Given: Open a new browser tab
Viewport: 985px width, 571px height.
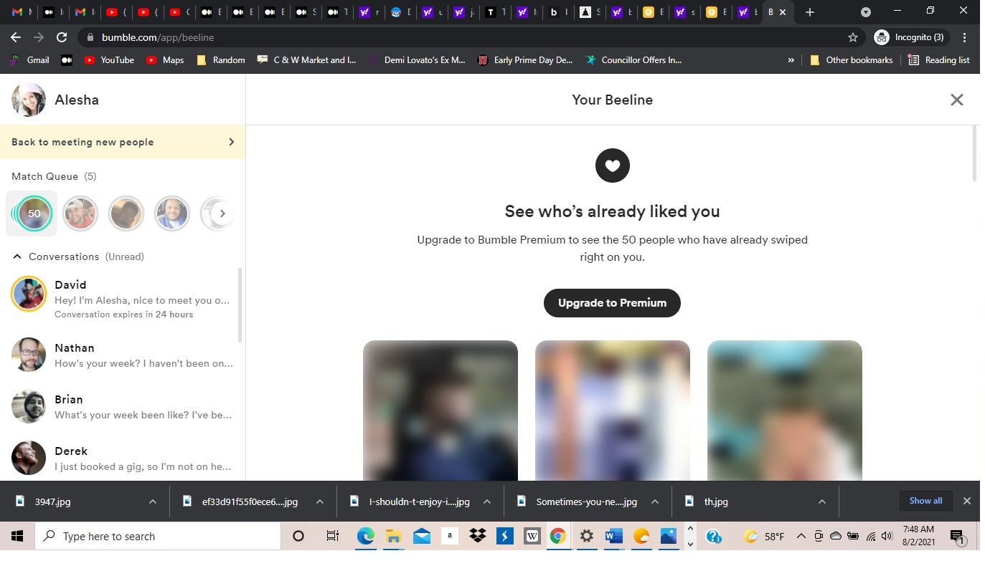Looking at the screenshot, I should coord(809,12).
